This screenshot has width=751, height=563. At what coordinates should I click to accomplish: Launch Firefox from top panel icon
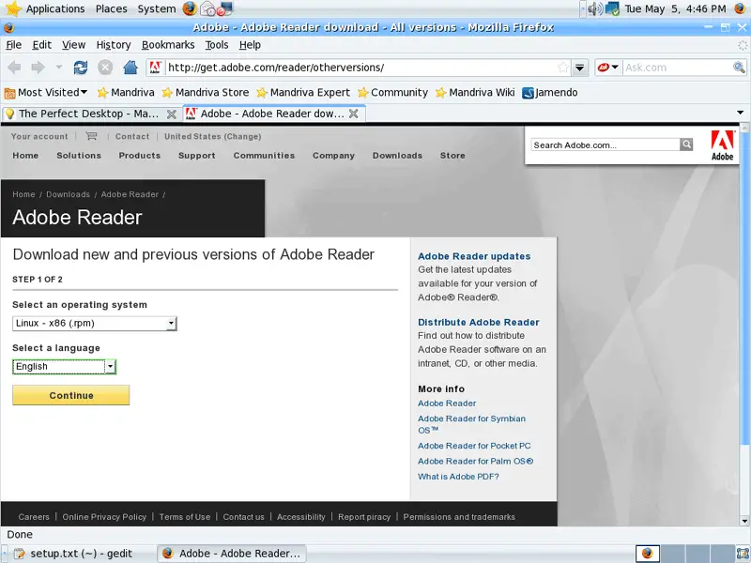point(190,8)
